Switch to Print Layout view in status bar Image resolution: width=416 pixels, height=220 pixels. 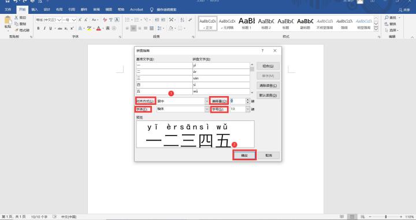click(352, 217)
